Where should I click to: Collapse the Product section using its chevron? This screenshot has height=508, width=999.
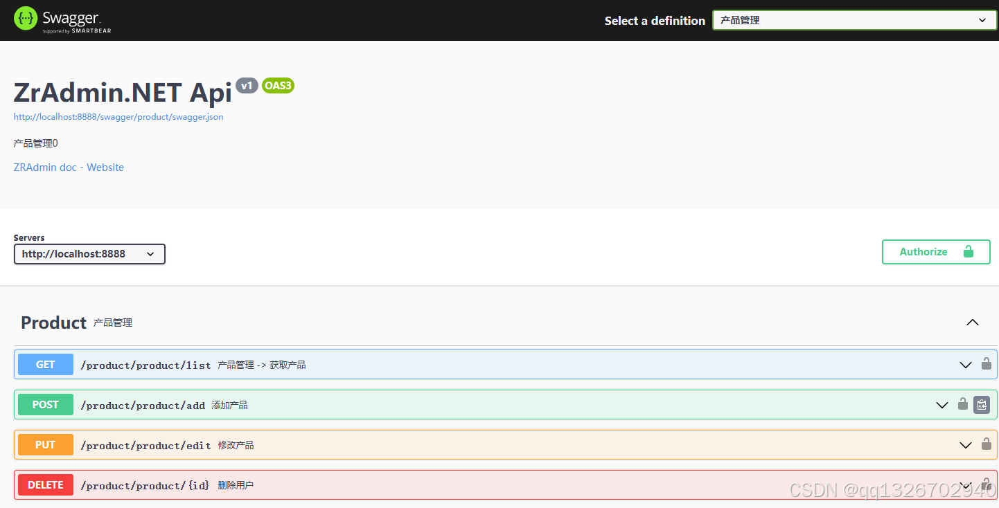(973, 322)
